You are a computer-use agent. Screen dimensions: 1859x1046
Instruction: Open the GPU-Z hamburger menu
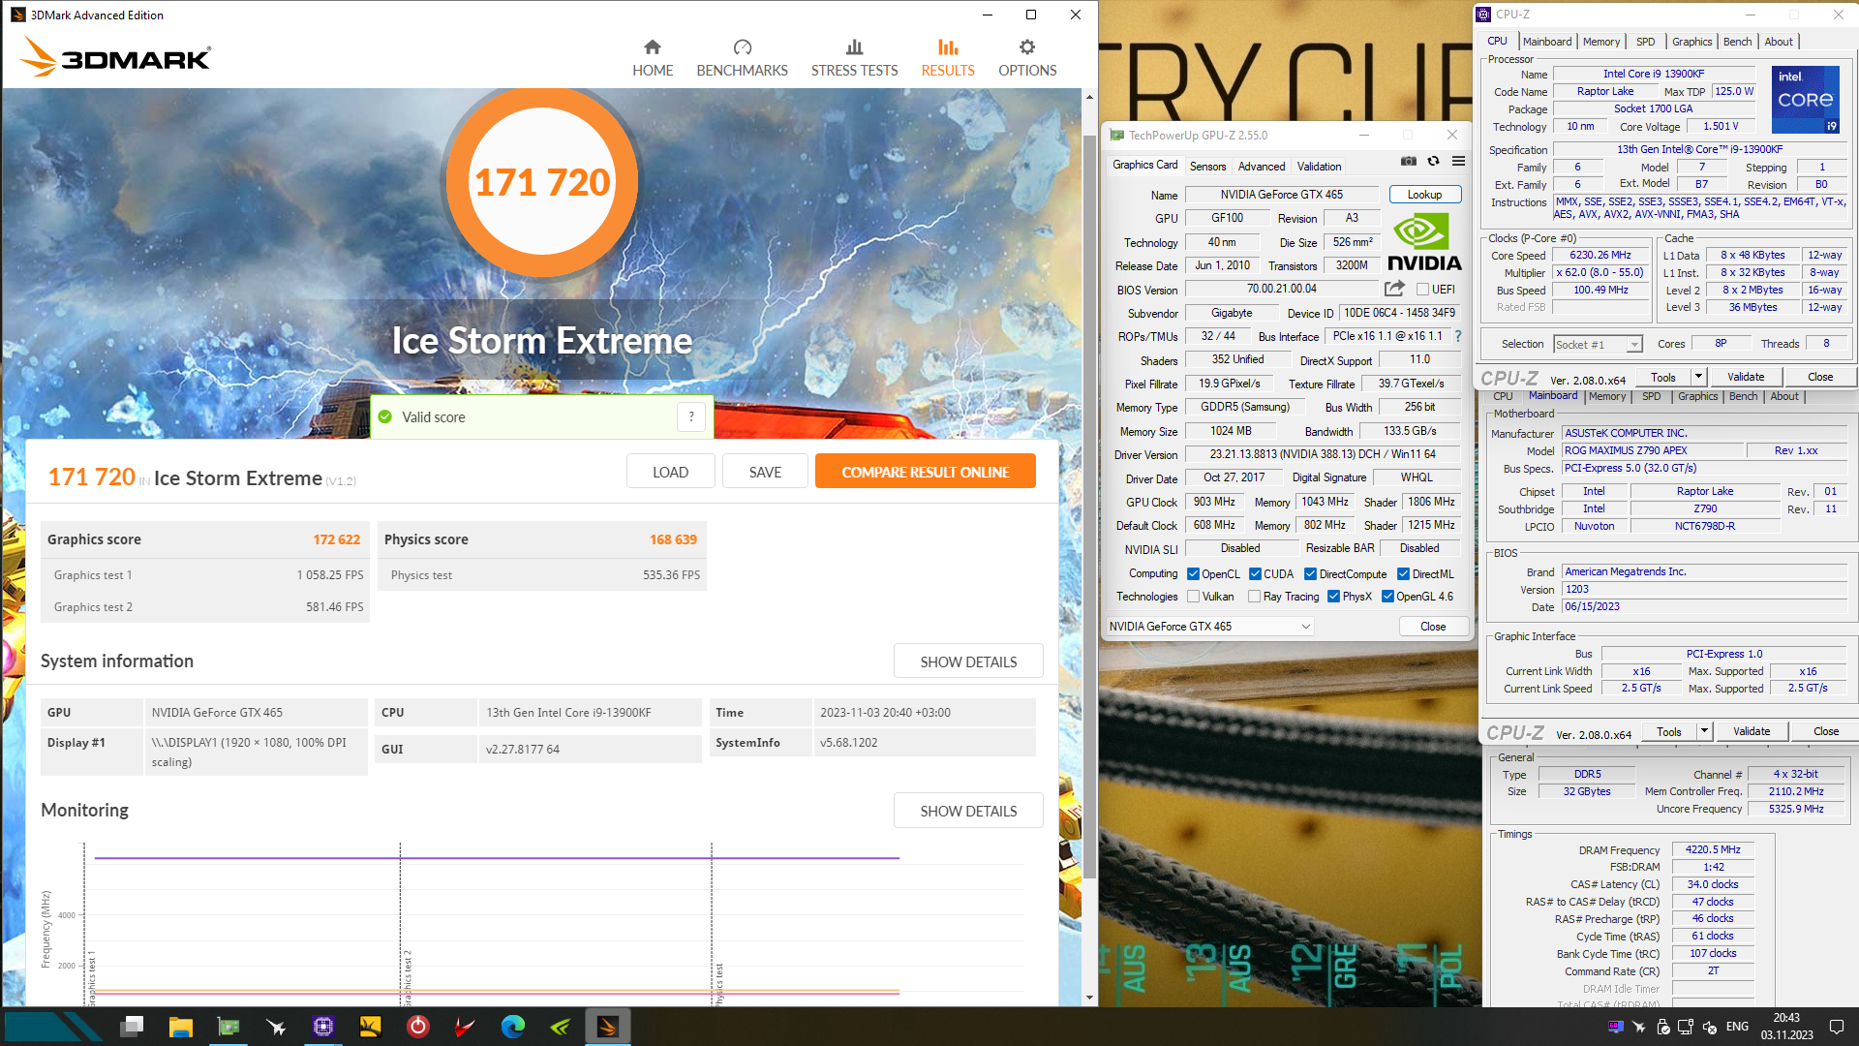click(1458, 162)
